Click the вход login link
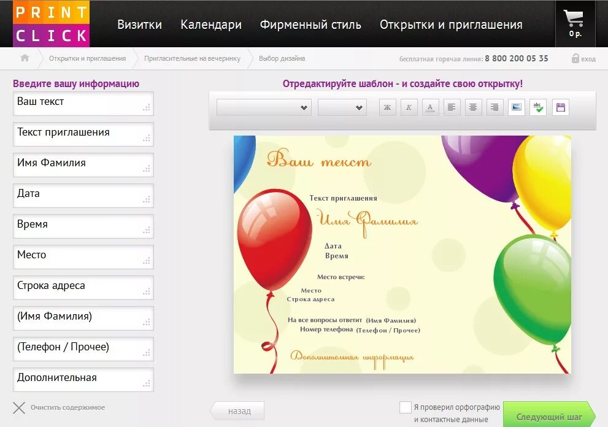The width and height of the screenshot is (608, 427). click(x=588, y=59)
